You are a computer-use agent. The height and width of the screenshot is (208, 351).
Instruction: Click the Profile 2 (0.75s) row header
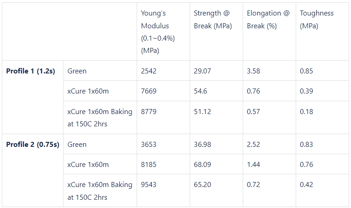tap(33, 145)
